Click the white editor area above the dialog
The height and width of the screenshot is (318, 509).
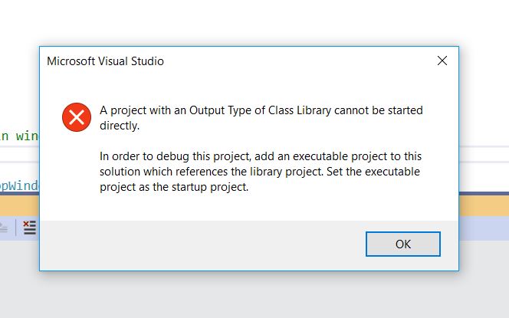click(x=254, y=21)
